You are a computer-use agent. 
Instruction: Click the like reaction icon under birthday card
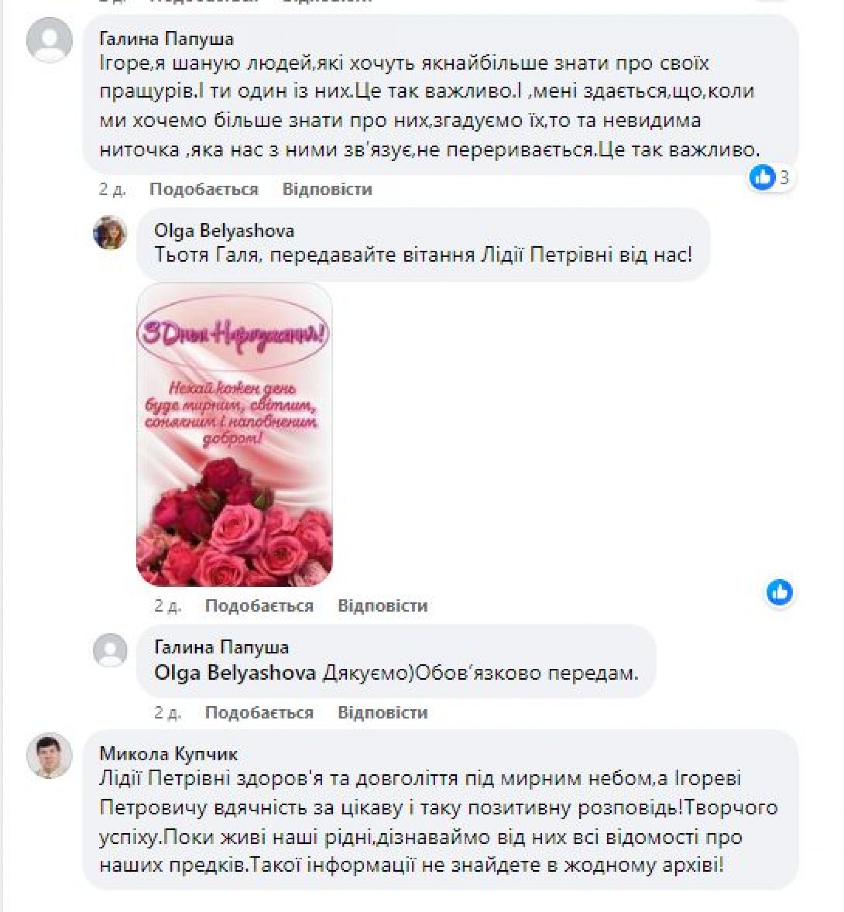(x=780, y=592)
